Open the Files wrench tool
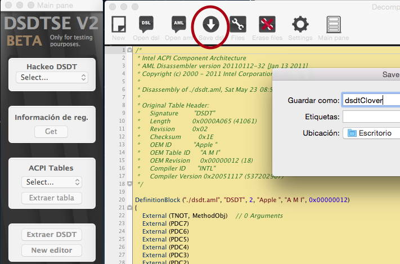This screenshot has width=400, height=264. click(x=238, y=24)
